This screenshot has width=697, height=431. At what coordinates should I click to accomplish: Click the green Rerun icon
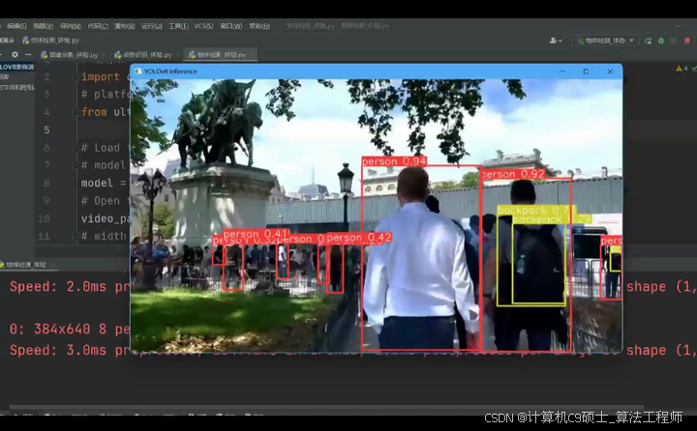(x=648, y=41)
